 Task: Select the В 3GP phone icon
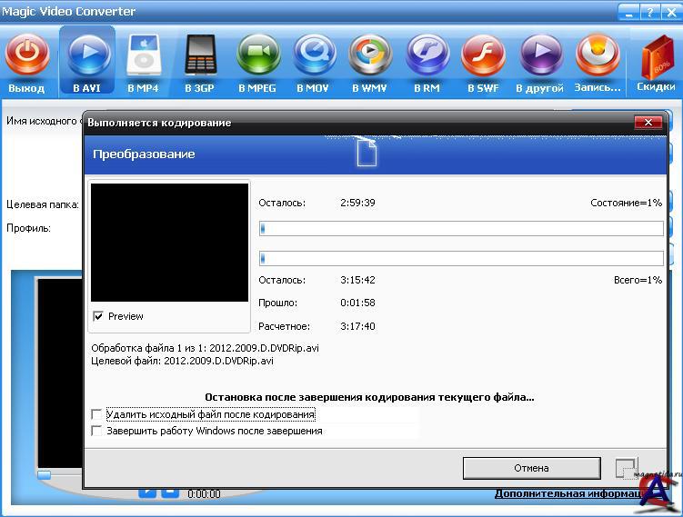200,55
